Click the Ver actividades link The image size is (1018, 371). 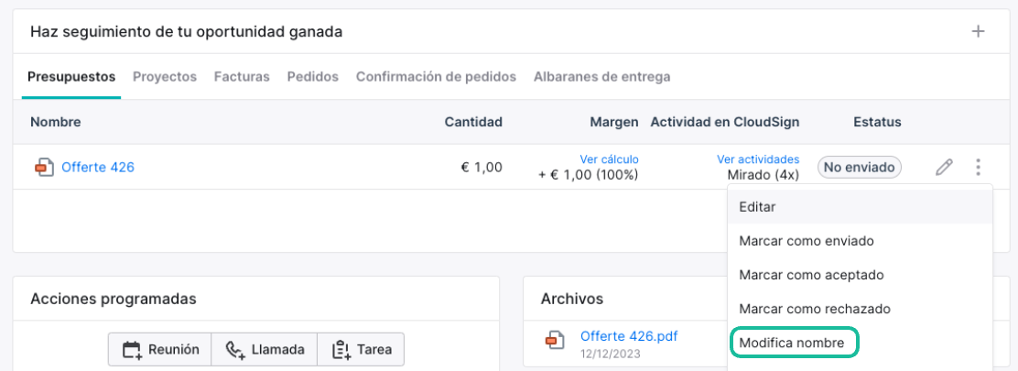(x=758, y=159)
